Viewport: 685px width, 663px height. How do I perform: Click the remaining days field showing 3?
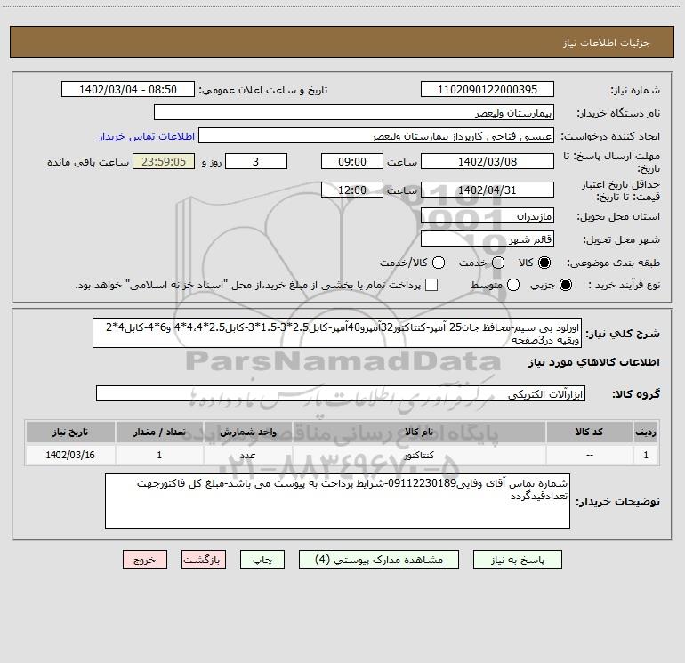click(256, 161)
